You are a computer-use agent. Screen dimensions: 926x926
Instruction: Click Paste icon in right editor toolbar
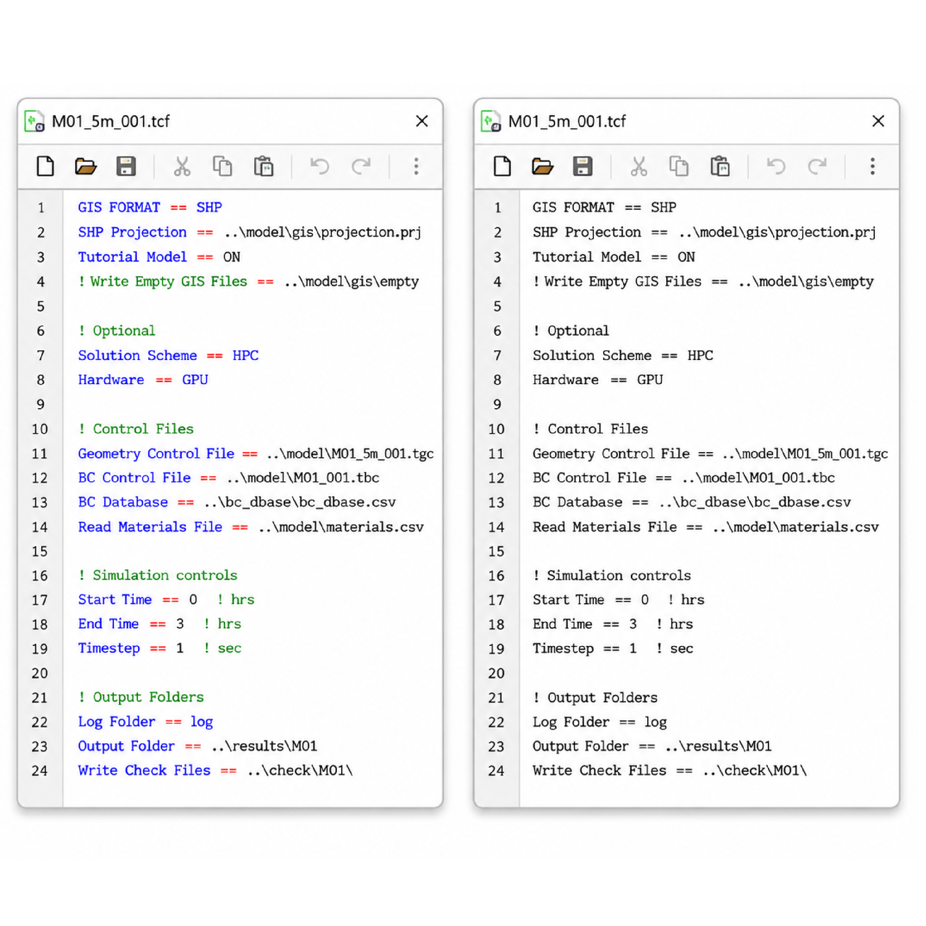coord(720,166)
